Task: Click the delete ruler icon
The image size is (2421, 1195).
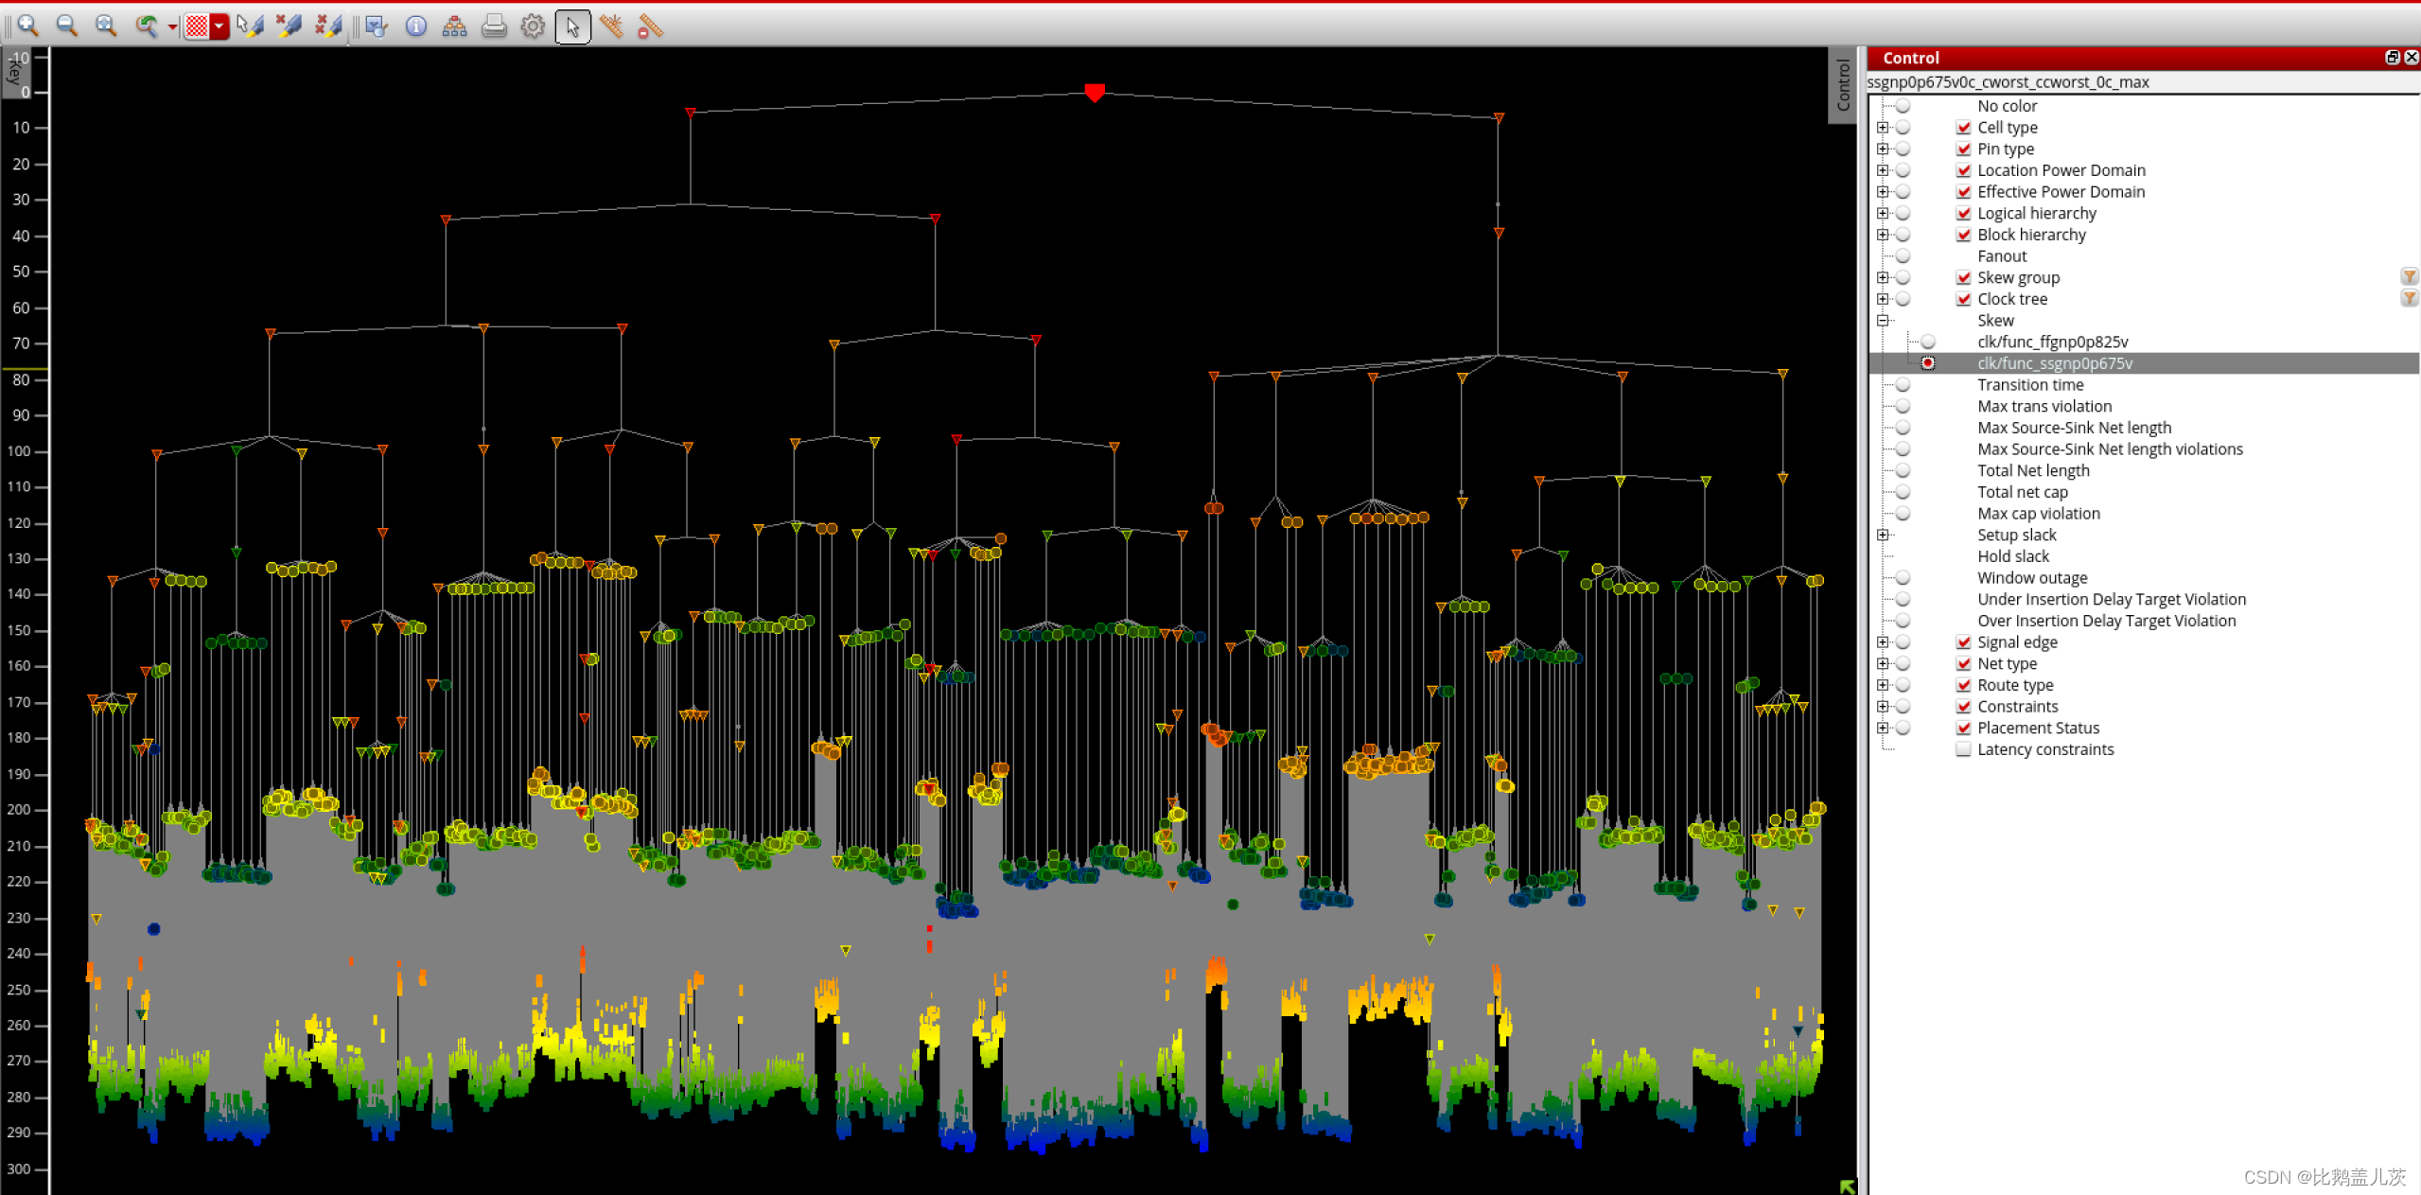Action: 650,26
